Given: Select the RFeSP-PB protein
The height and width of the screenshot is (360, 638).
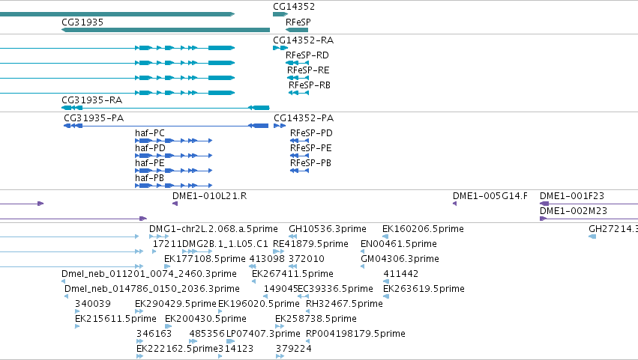Looking at the screenshot, I should pyautogui.click(x=299, y=171).
